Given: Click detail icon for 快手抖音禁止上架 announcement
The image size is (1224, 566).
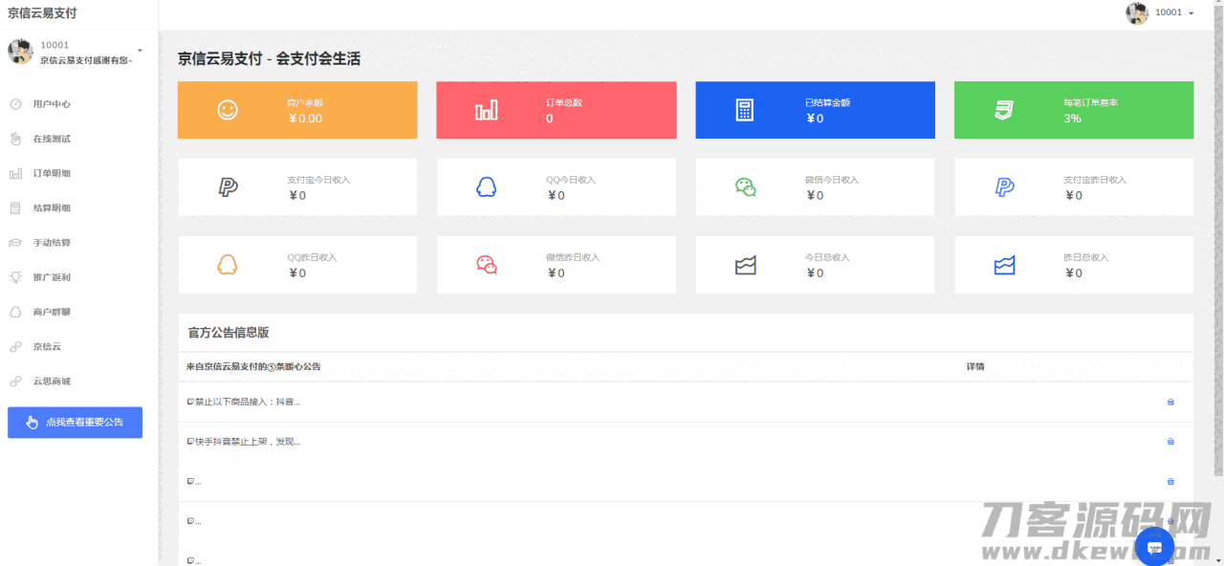Looking at the screenshot, I should 1170,442.
